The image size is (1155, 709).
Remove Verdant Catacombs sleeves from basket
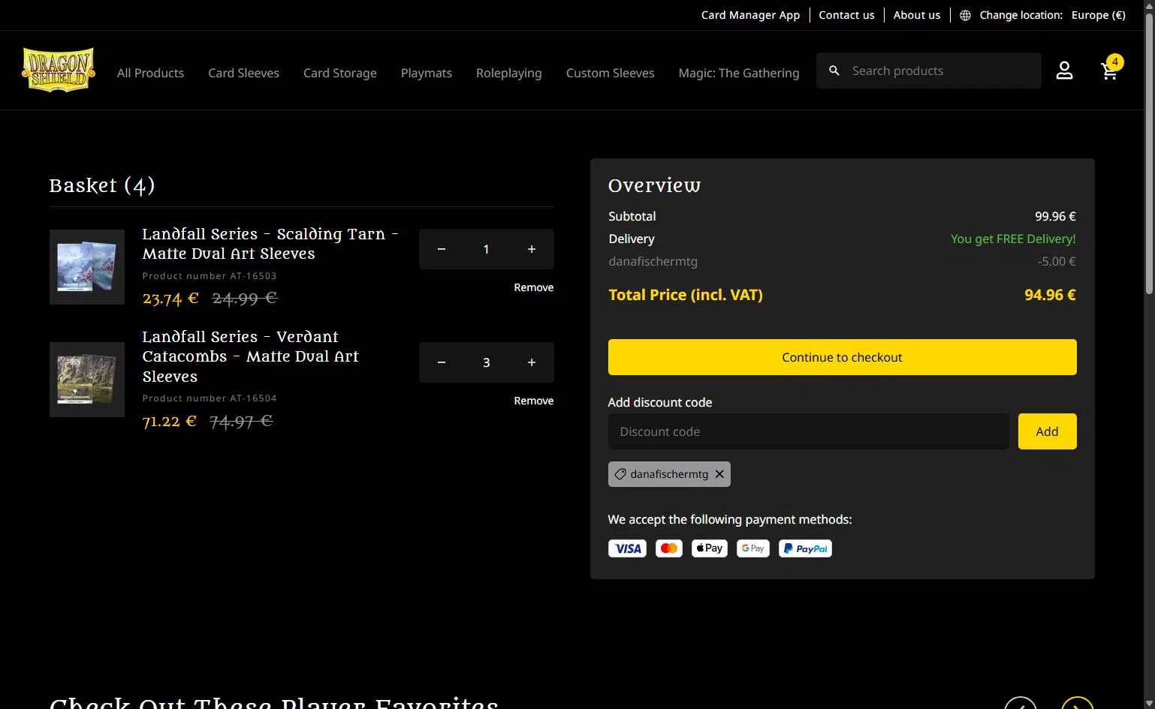[534, 401]
